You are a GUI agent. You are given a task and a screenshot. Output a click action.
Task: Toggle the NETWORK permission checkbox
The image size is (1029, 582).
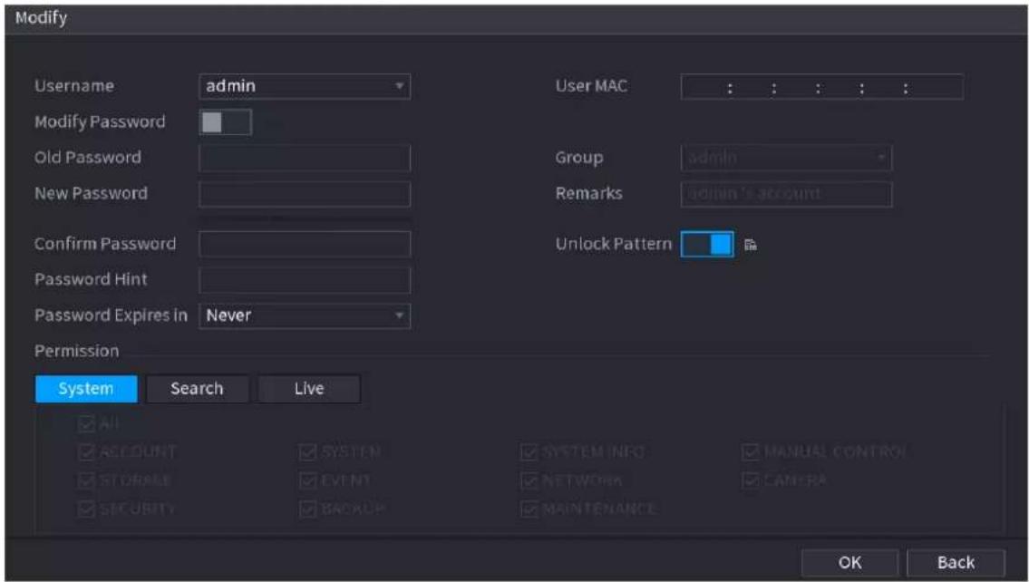pos(529,480)
